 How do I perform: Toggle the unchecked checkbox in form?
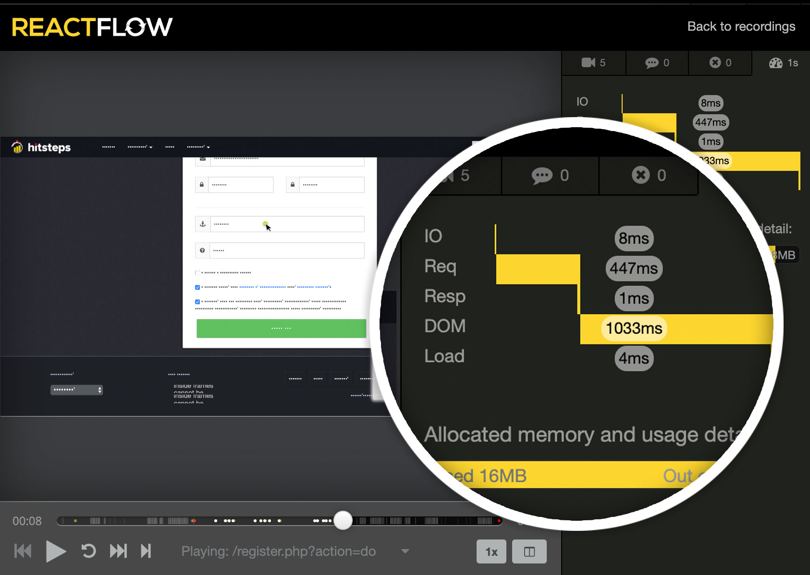[197, 273]
